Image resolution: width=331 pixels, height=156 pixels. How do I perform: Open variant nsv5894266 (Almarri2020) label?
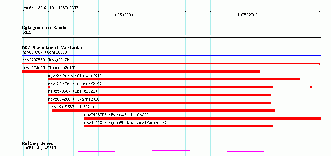[x=75, y=99]
